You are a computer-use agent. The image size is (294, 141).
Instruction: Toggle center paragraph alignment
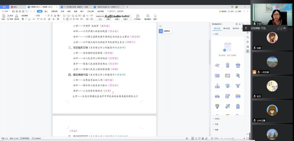click(67, 19)
